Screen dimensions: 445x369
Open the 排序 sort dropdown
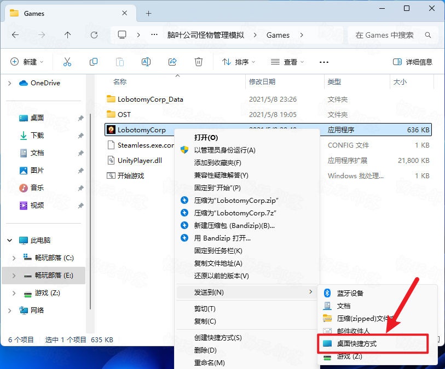(239, 62)
